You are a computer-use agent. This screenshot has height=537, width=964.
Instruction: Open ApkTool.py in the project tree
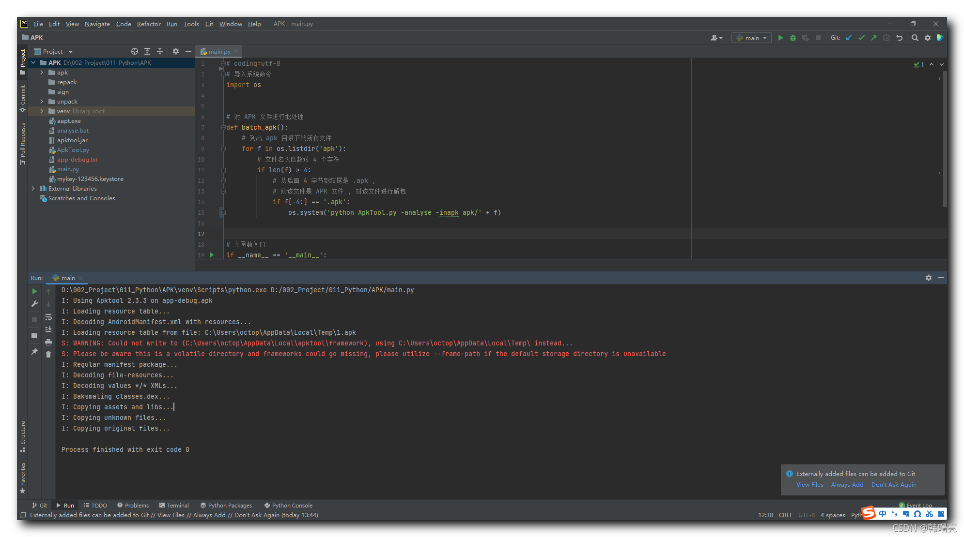click(x=73, y=150)
